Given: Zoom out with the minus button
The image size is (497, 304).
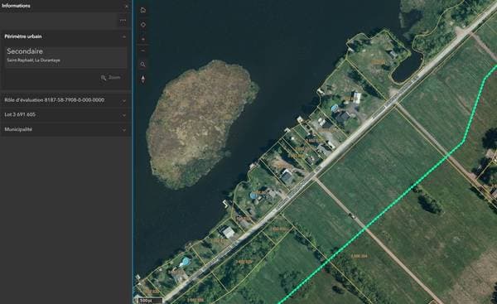Looking at the screenshot, I should pyautogui.click(x=143, y=51).
